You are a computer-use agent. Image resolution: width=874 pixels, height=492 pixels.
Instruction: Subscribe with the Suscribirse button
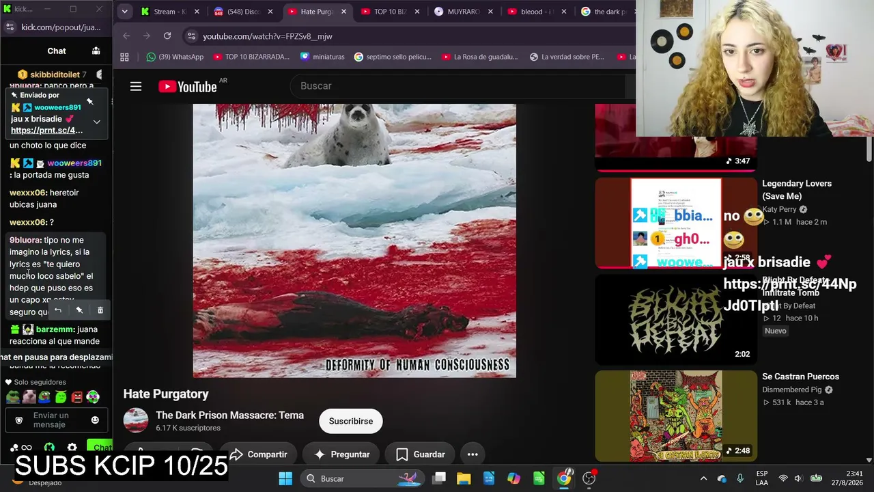[x=351, y=421]
